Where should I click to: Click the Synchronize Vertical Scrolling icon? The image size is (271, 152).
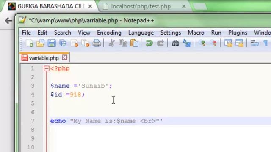point(228,43)
